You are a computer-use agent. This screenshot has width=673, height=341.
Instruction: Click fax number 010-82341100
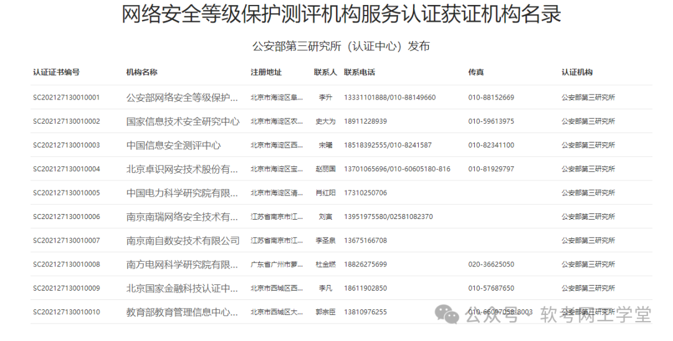[491, 145]
